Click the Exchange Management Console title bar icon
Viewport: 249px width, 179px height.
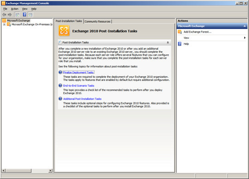3,3
